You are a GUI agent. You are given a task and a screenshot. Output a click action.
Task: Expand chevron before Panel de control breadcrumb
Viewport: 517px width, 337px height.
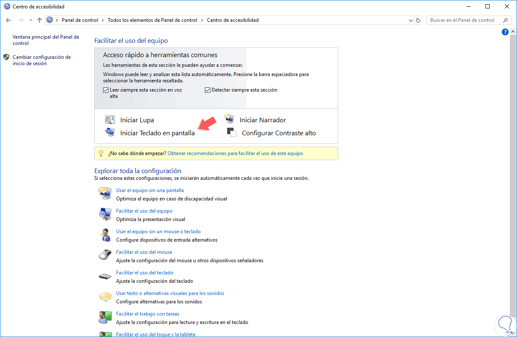pyautogui.click(x=57, y=20)
